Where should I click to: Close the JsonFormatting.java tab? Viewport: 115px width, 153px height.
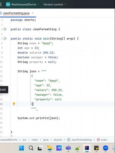coord(33,13)
